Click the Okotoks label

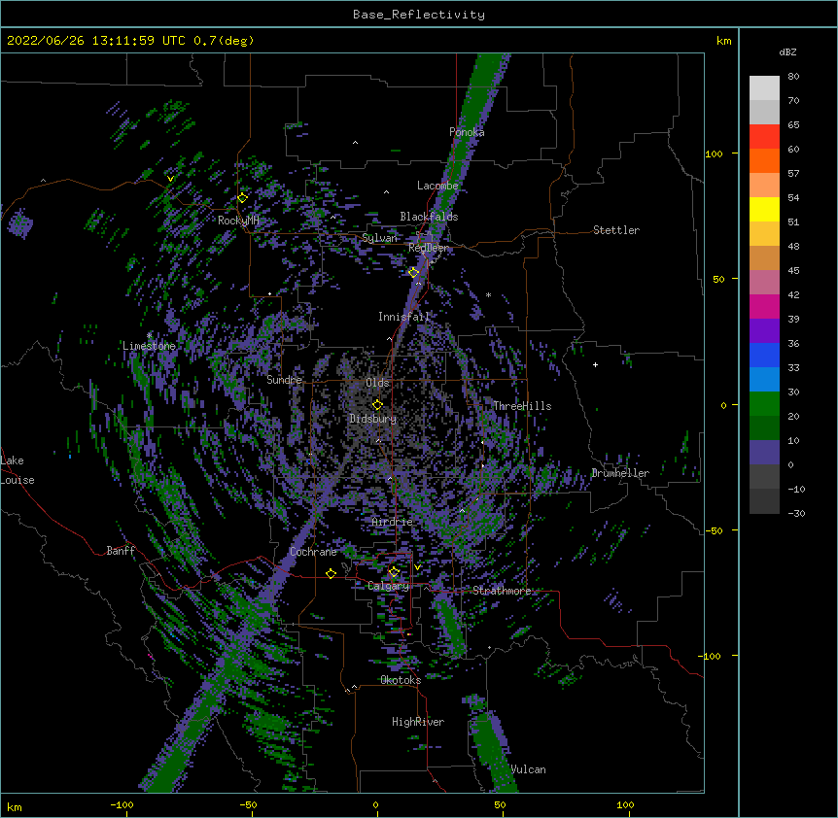[401, 680]
